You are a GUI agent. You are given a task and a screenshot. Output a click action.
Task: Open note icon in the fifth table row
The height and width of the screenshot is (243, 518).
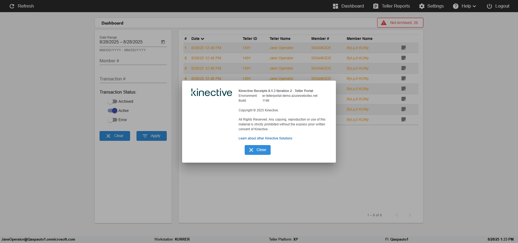404,89
